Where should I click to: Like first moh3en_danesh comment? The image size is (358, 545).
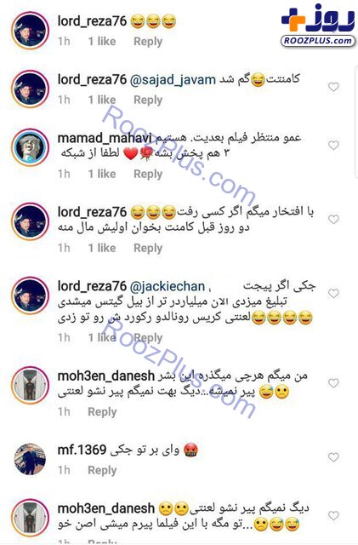coord(333,382)
